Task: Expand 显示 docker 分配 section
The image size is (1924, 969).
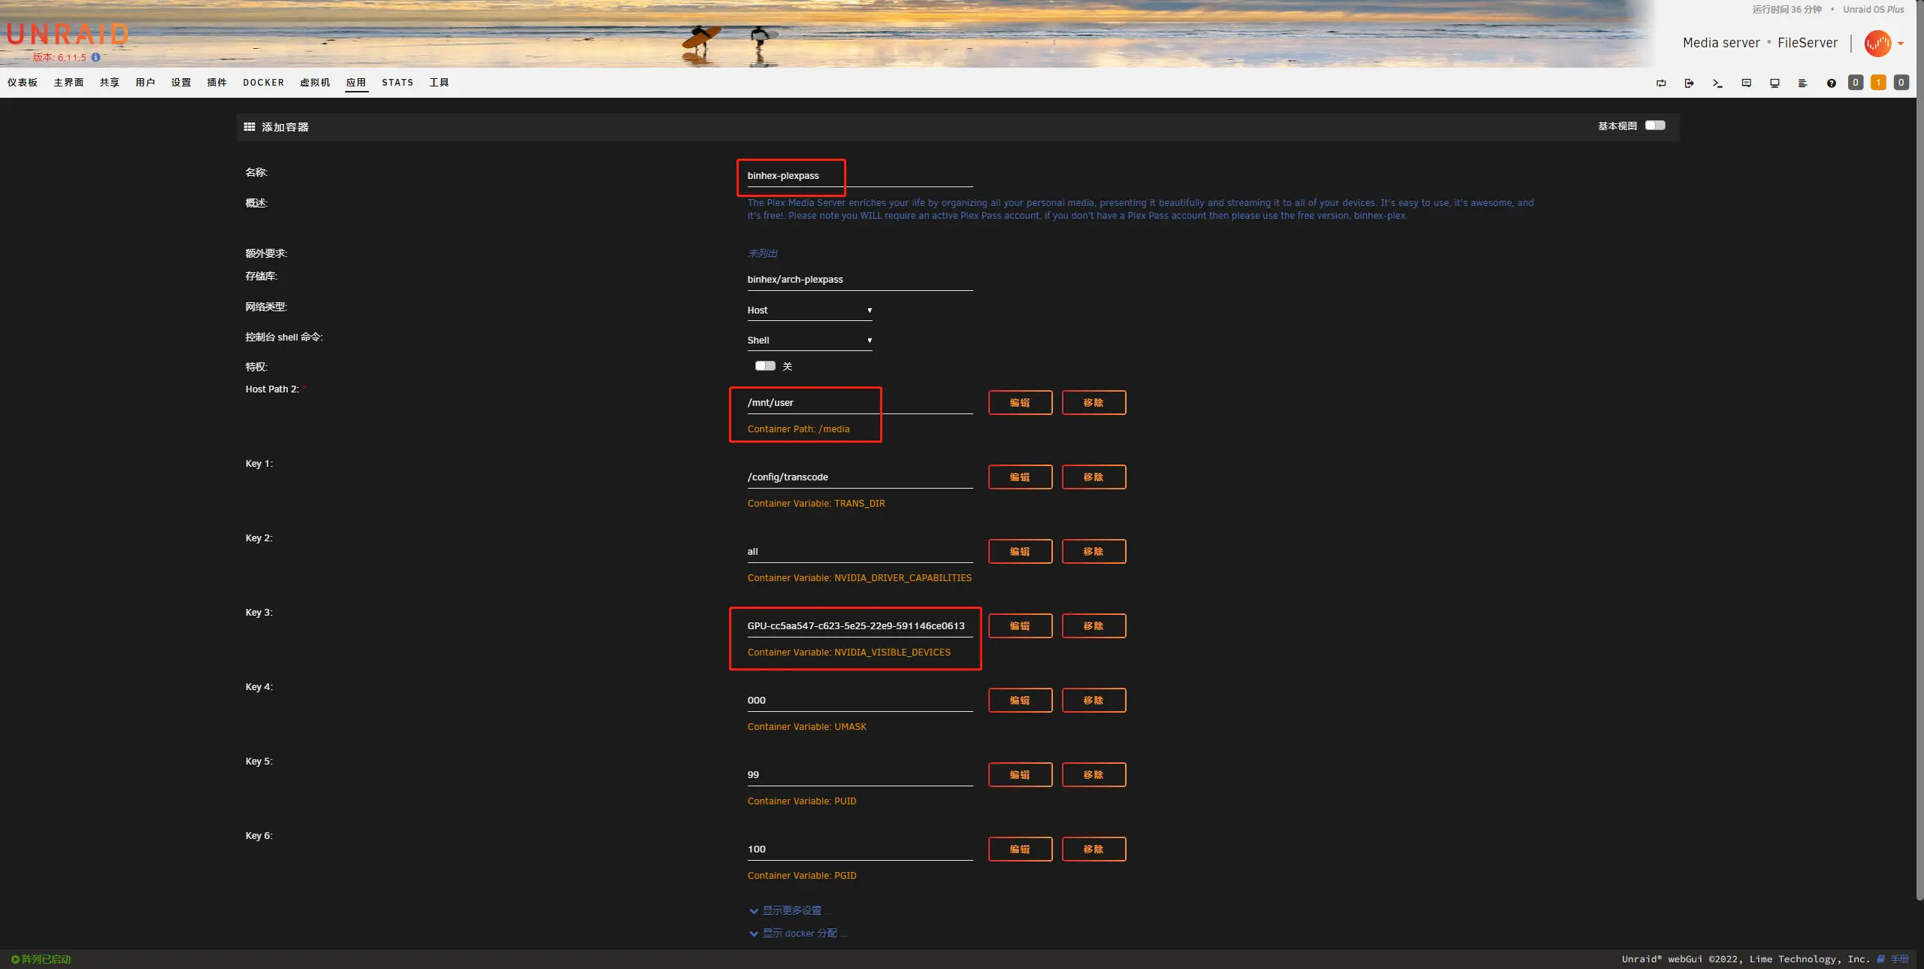Action: point(798,933)
